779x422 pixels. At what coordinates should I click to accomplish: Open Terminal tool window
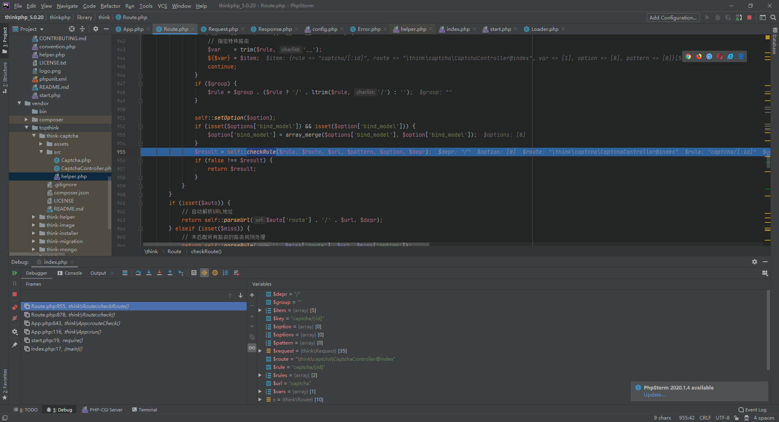click(144, 409)
